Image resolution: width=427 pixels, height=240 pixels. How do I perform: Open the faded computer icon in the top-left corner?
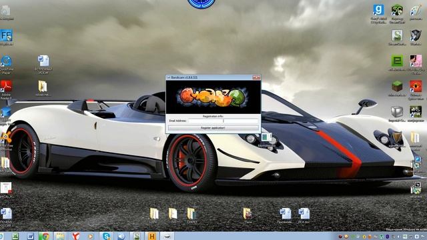tap(5, 11)
